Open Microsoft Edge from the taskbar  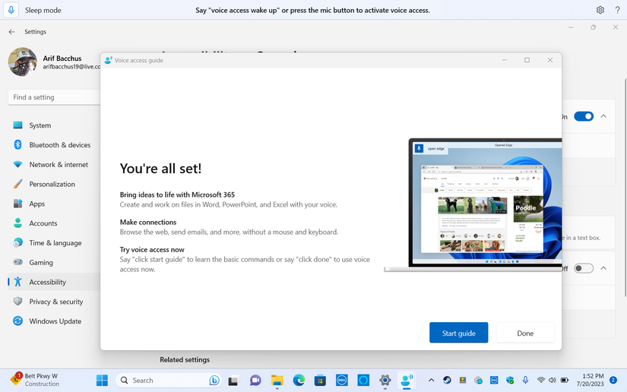pyautogui.click(x=299, y=381)
